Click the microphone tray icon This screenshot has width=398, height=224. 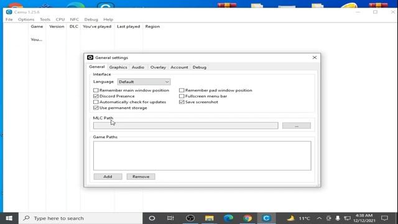click(x=338, y=218)
